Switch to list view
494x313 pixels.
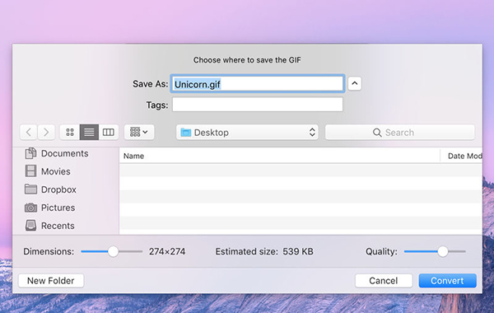(89, 132)
